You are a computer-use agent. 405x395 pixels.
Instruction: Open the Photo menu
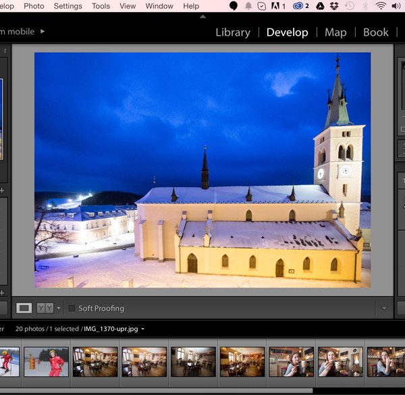tap(34, 6)
